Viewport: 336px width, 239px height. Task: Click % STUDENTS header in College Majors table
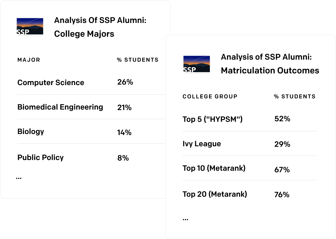tap(138, 60)
